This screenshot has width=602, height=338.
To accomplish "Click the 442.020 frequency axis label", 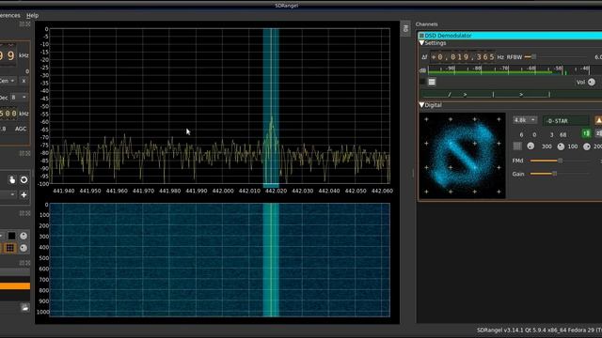I will [276, 191].
